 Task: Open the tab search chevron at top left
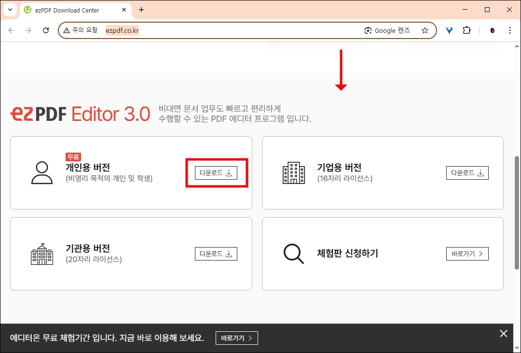[x=10, y=10]
